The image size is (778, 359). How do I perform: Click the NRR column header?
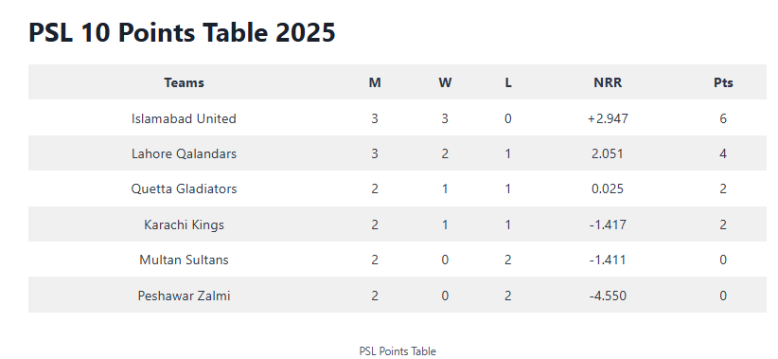click(608, 82)
